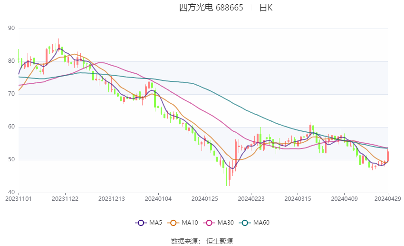
Task: Click the 40 price axis label
Action: [11, 192]
